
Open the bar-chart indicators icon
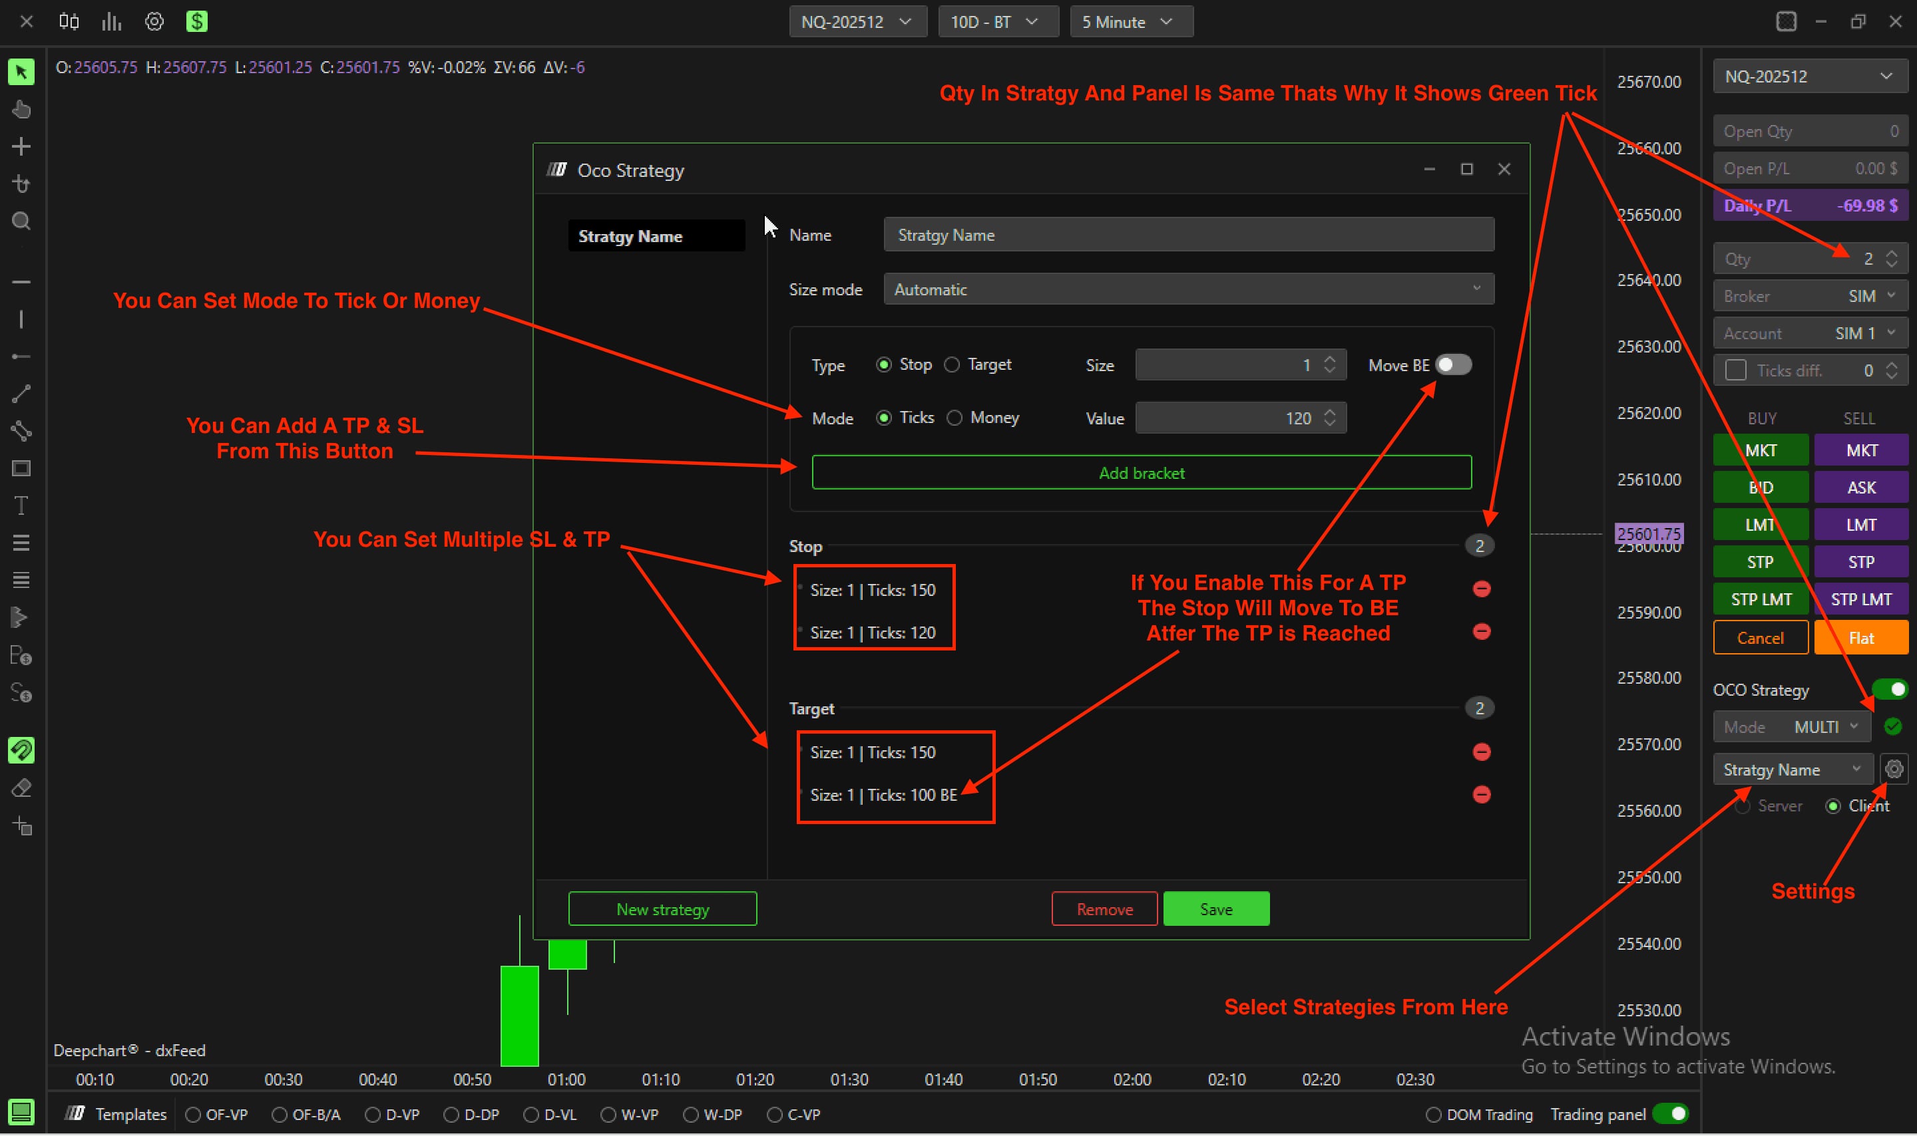tap(112, 21)
